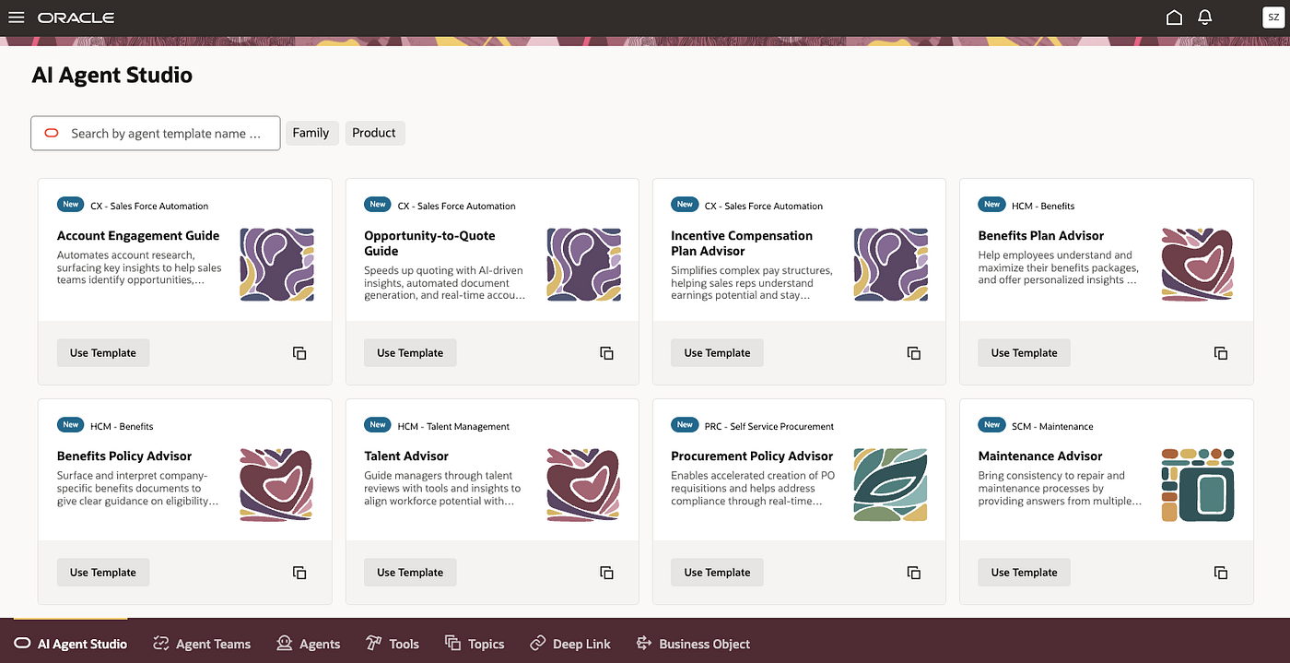Go to the Home icon
This screenshot has width=1290, height=663.
tap(1174, 18)
